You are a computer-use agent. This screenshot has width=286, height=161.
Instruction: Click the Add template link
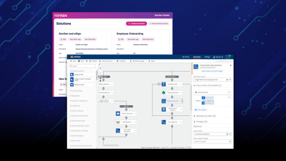coord(201,110)
